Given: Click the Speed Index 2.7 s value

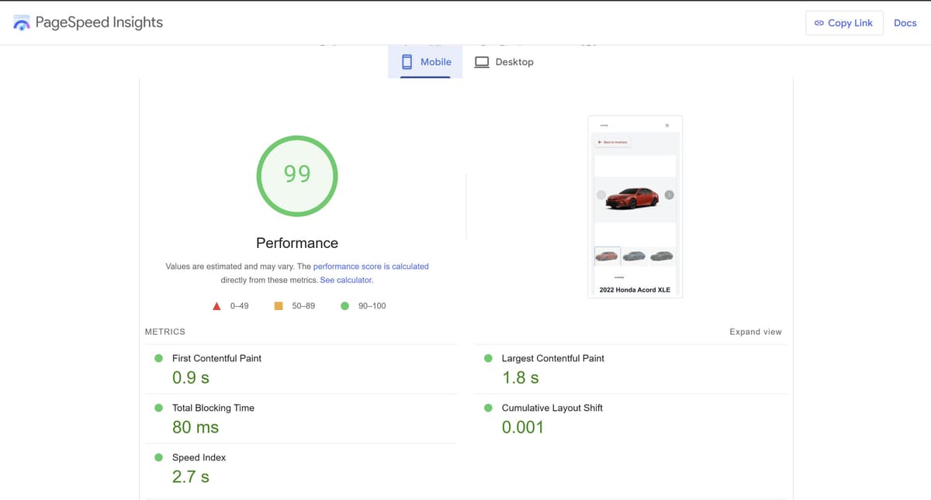Looking at the screenshot, I should [x=191, y=477].
